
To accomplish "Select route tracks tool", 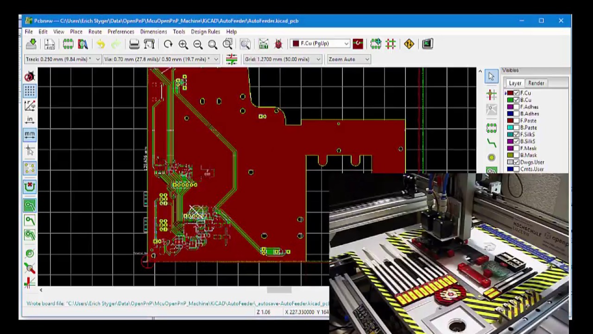I will tap(492, 142).
